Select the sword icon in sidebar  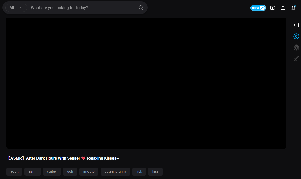(x=296, y=59)
